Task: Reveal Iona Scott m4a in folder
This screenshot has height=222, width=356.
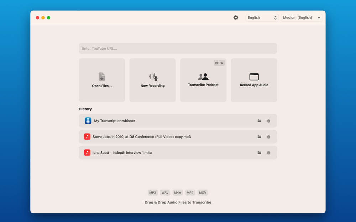Action: click(259, 153)
